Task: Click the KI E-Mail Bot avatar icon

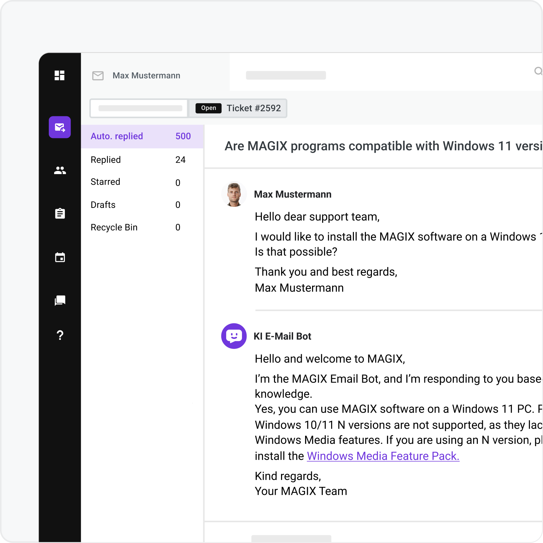Action: pos(234,336)
